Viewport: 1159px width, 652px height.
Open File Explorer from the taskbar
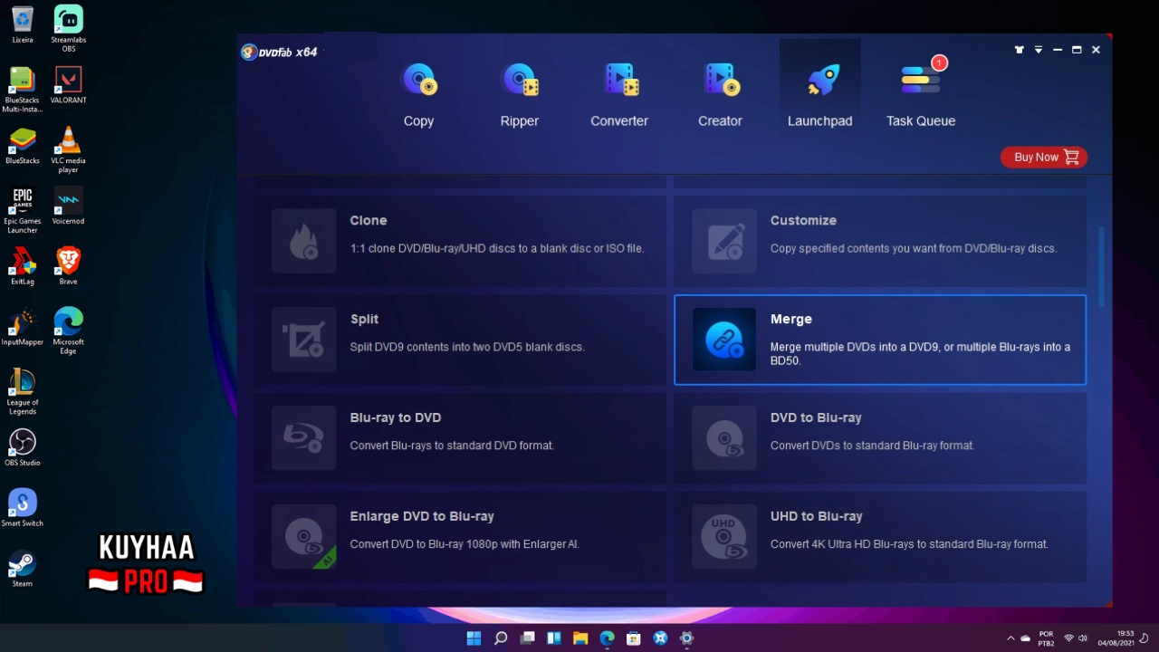pyautogui.click(x=580, y=638)
